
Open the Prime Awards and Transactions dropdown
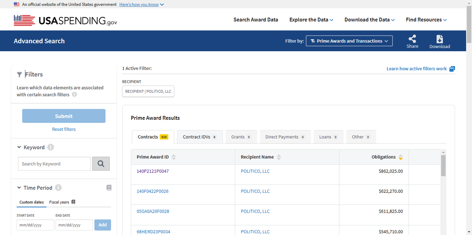click(x=349, y=41)
